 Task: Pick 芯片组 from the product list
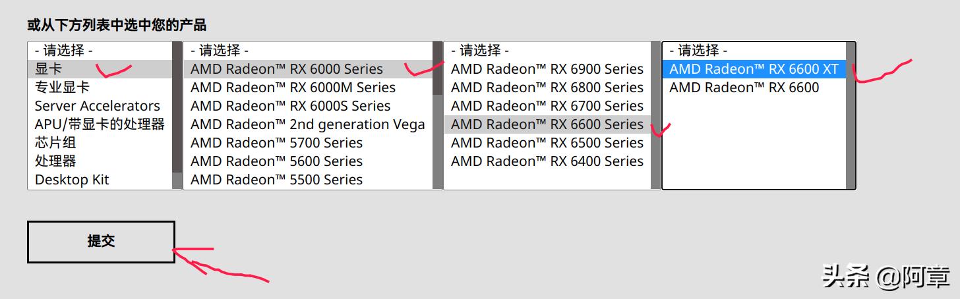point(55,143)
